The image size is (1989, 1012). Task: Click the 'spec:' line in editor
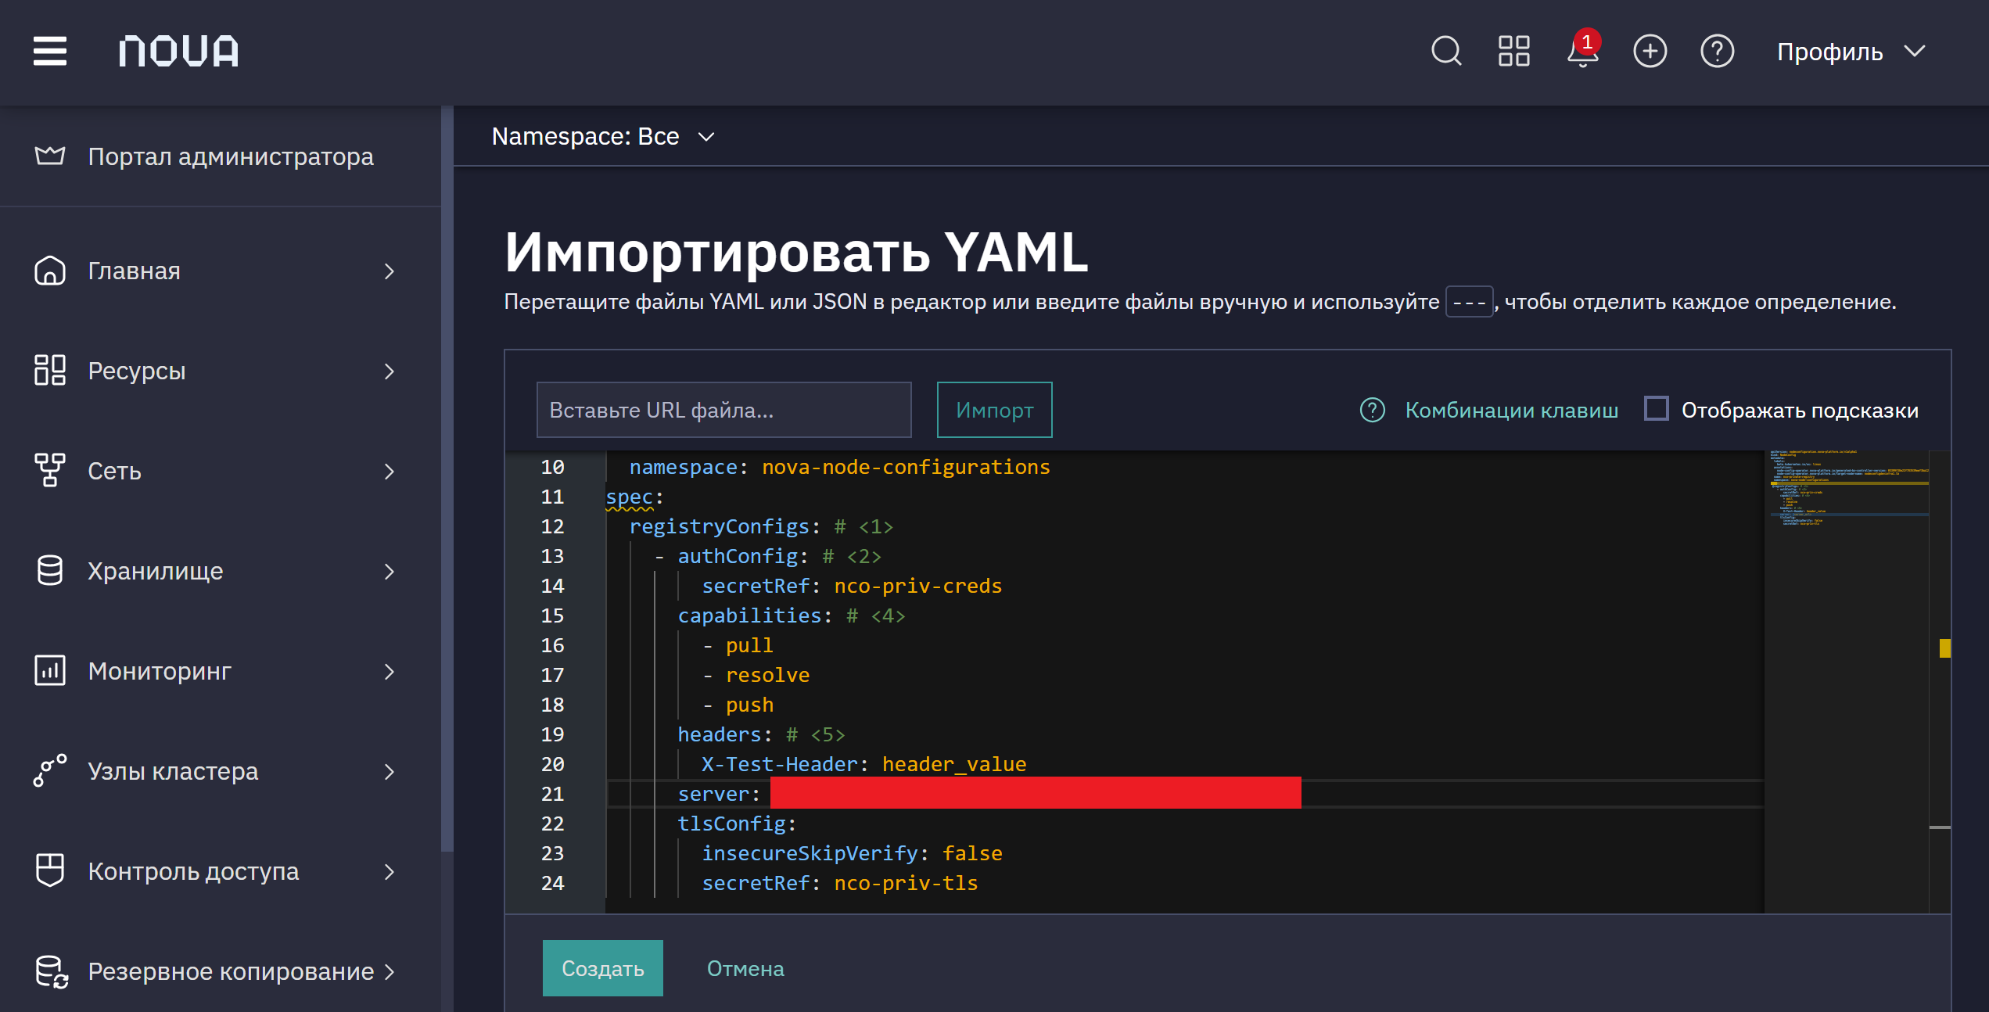(634, 497)
